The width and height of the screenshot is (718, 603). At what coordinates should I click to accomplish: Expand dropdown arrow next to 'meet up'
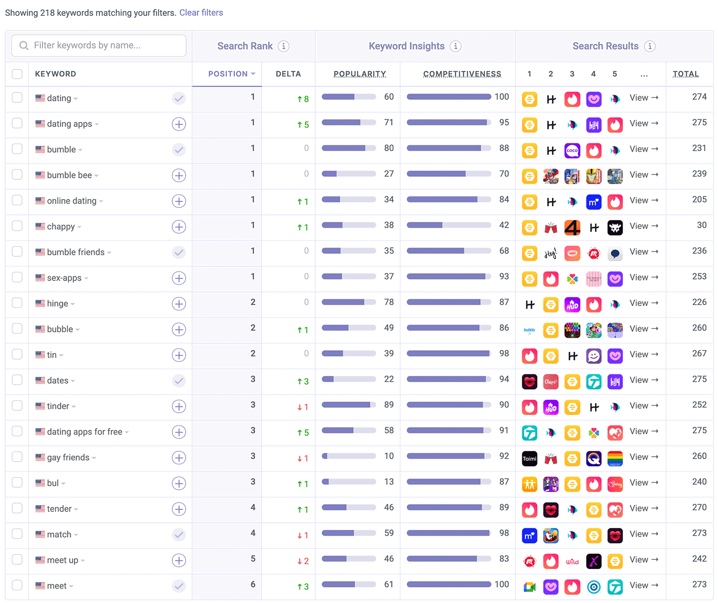pyautogui.click(x=83, y=561)
